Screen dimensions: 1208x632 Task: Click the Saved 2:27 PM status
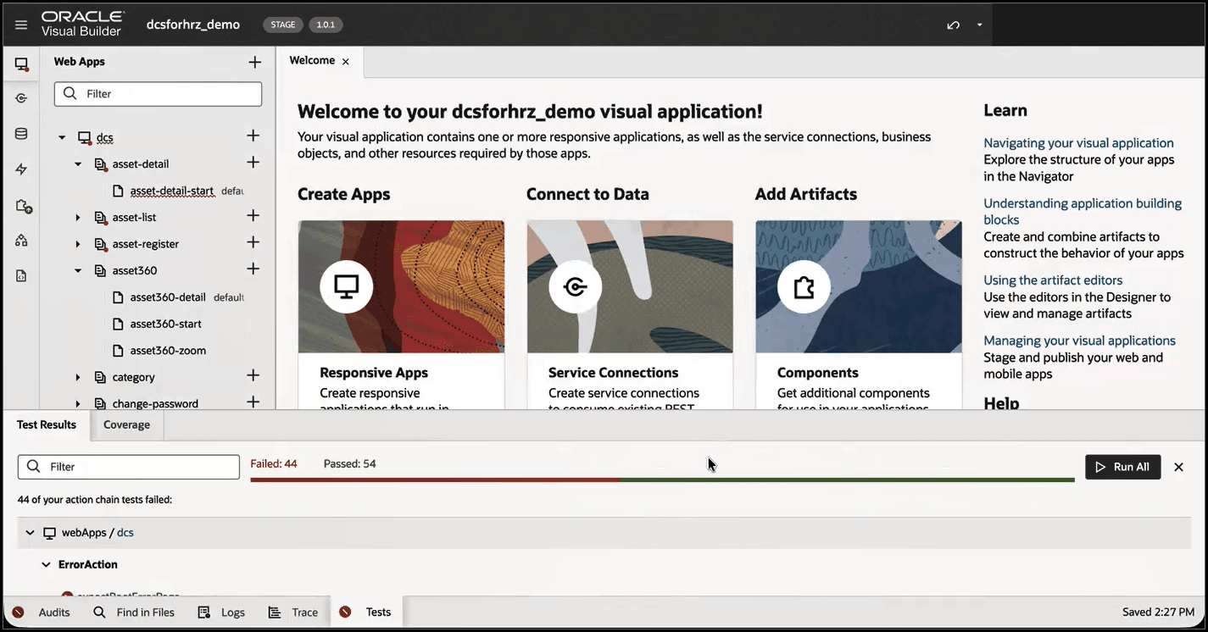[x=1158, y=613]
